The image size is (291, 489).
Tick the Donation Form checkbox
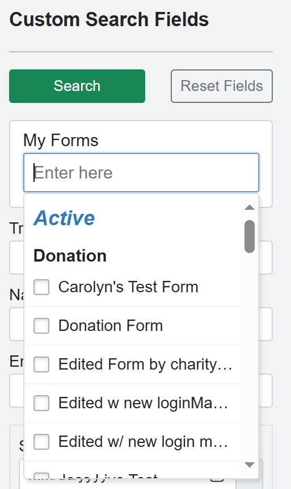[41, 326]
